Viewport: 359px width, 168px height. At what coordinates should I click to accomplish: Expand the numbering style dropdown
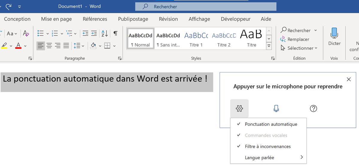point(62,34)
